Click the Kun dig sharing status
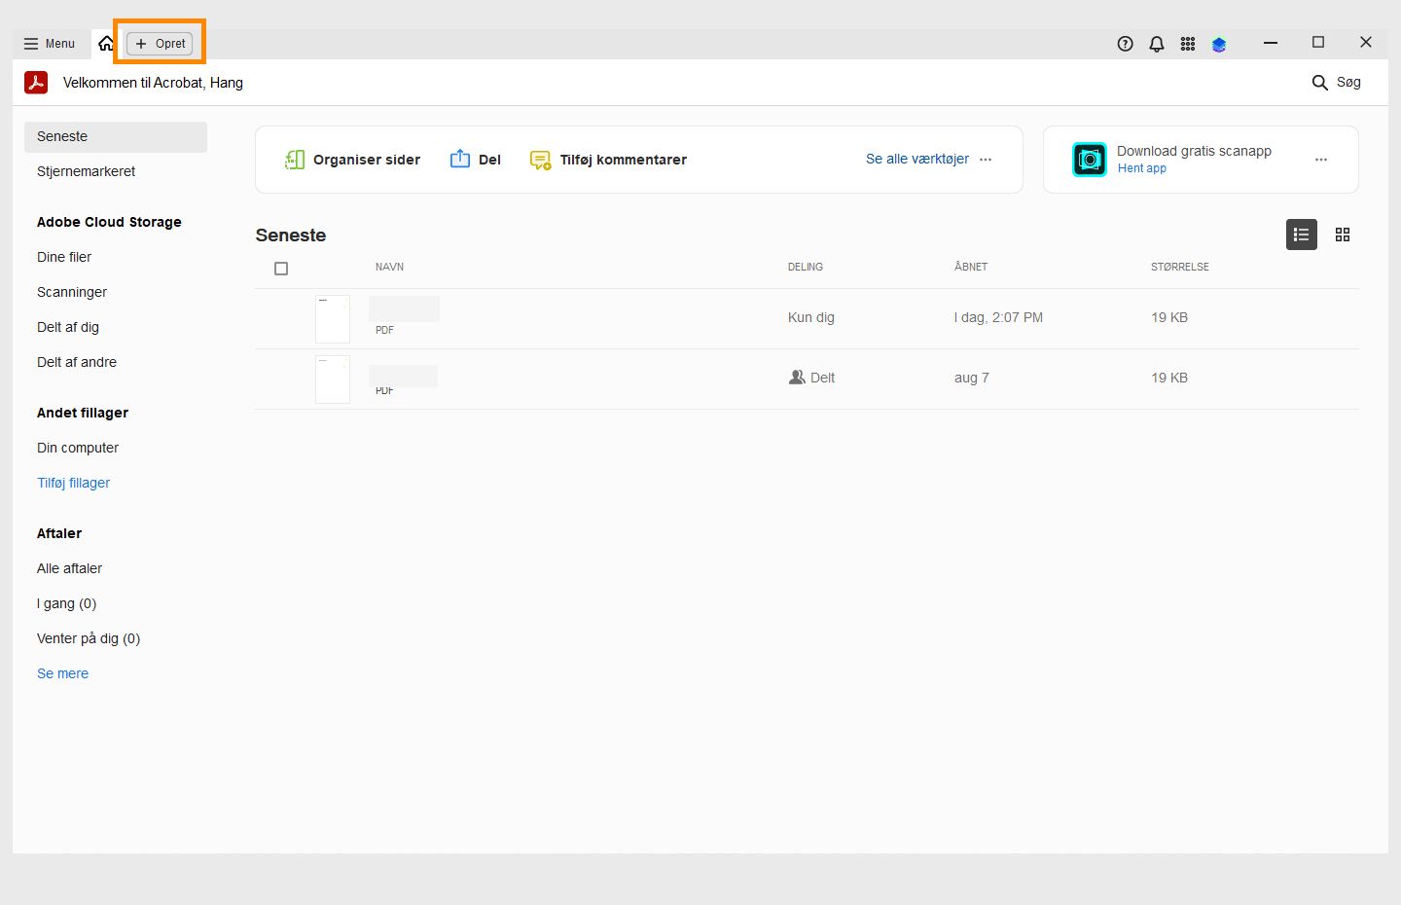Screen dimensions: 1401x905 [811, 317]
